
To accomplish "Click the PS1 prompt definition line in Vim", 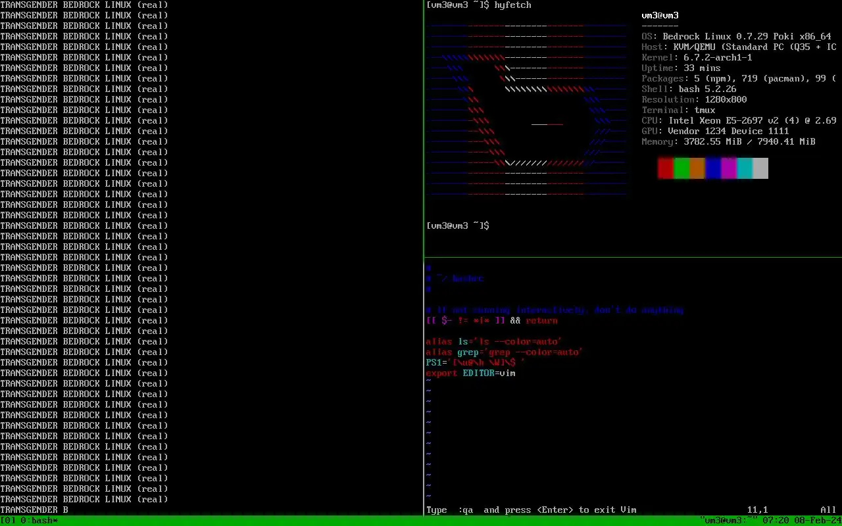I will [476, 363].
